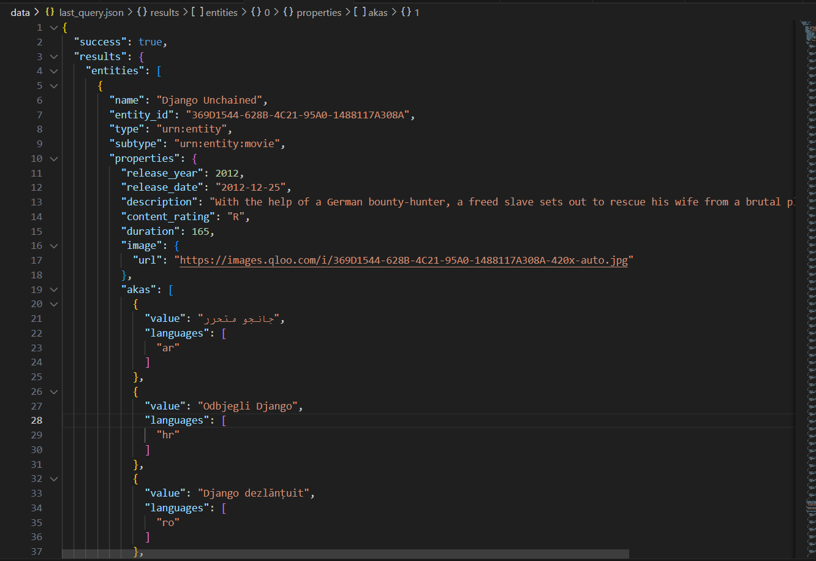Select the properties breadcrumb segment
The width and height of the screenshot is (816, 561).
[319, 12]
